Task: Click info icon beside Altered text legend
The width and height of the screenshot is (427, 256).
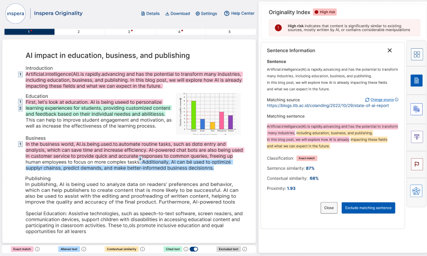Action: [x=84, y=249]
